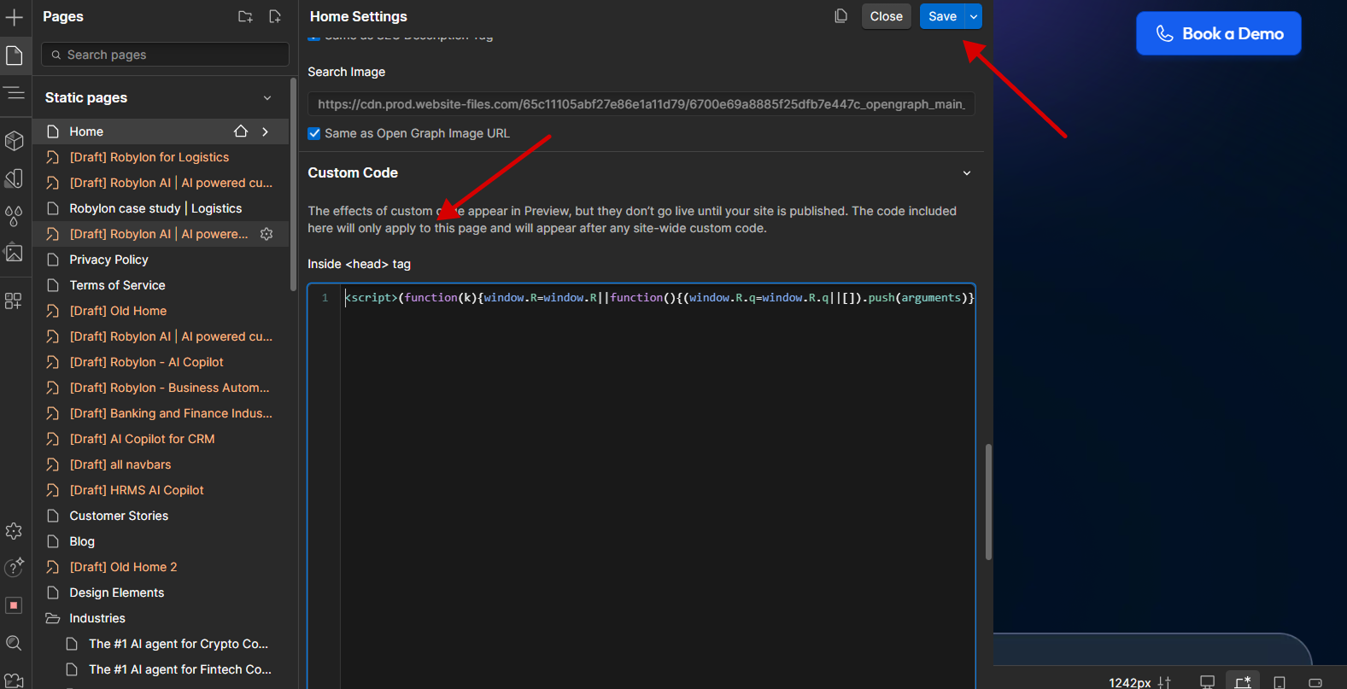Click the red square record icon
The image size is (1347, 689).
click(x=15, y=605)
